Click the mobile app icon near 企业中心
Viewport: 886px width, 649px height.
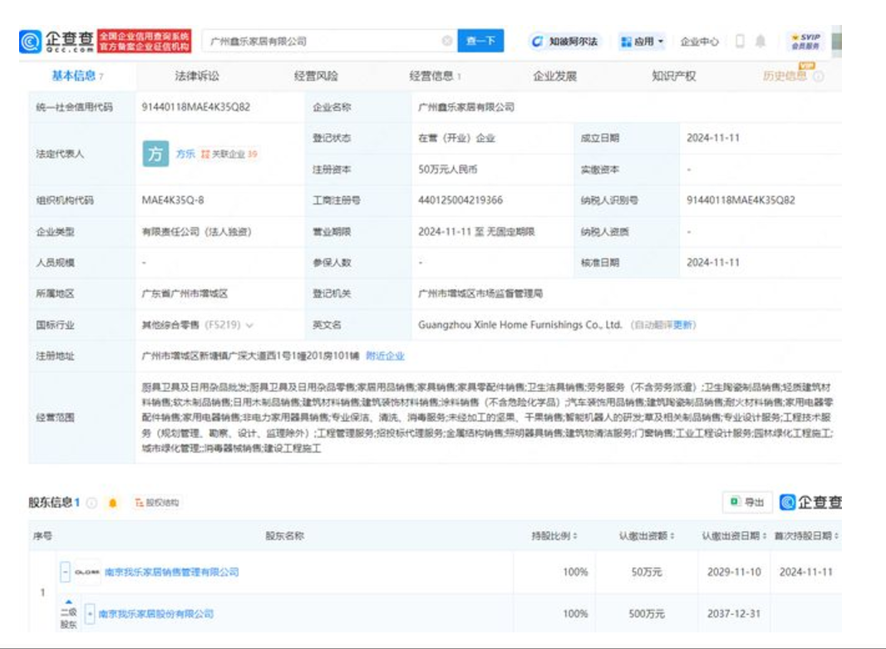click(x=742, y=40)
